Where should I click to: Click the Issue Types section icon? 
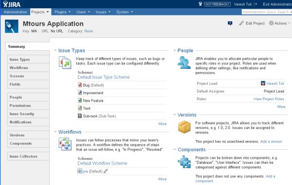click(65, 62)
